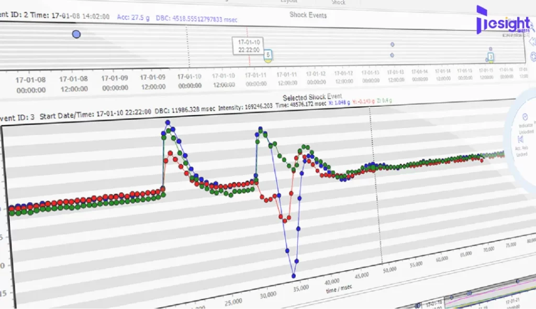Select event marker numbered 5 on timeline
The image size is (536, 309).
point(268,54)
